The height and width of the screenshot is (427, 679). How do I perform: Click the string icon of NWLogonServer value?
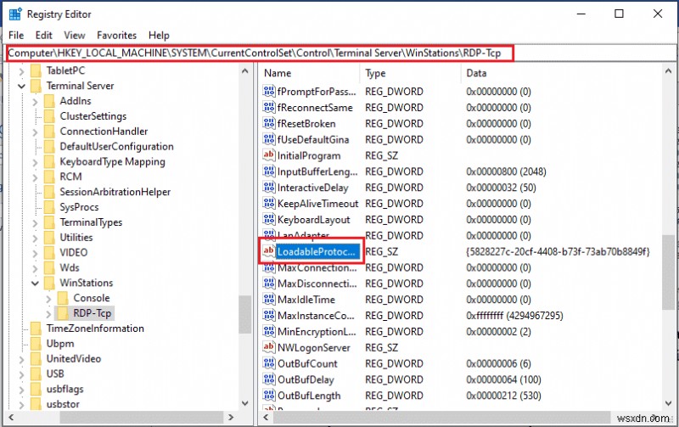pyautogui.click(x=269, y=347)
